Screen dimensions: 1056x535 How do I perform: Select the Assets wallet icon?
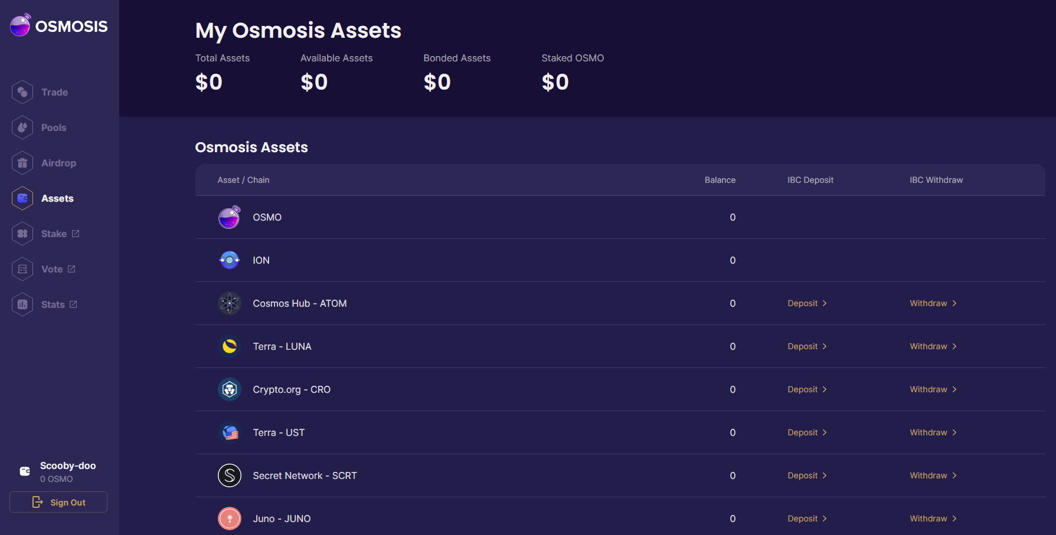coord(22,198)
